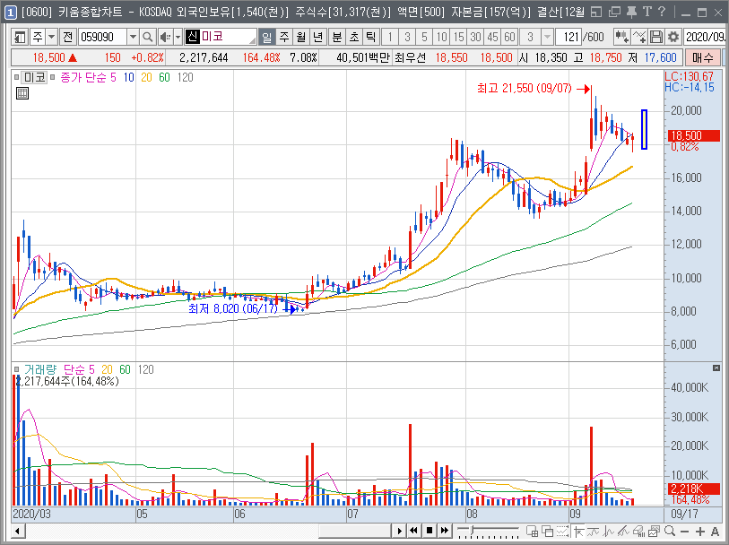Click the plus zoom-in icon
The height and width of the screenshot is (545, 729).
(x=700, y=531)
